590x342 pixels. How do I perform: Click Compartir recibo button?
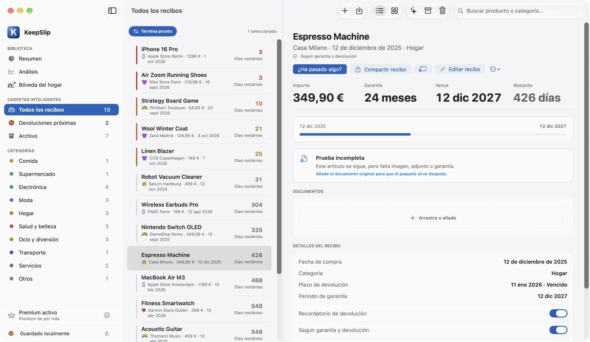pos(381,69)
